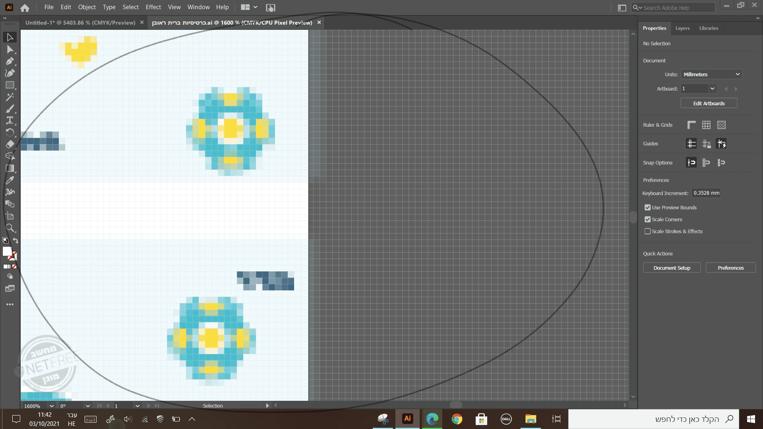
Task: Expand the Artboard number dropdown
Action: (712, 89)
